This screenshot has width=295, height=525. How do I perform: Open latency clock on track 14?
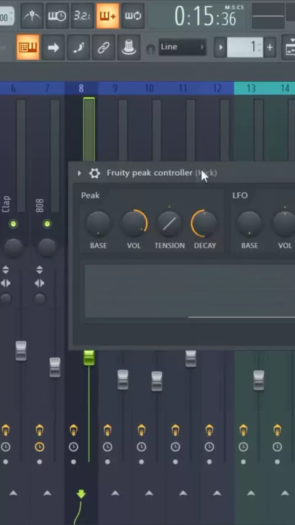277,447
